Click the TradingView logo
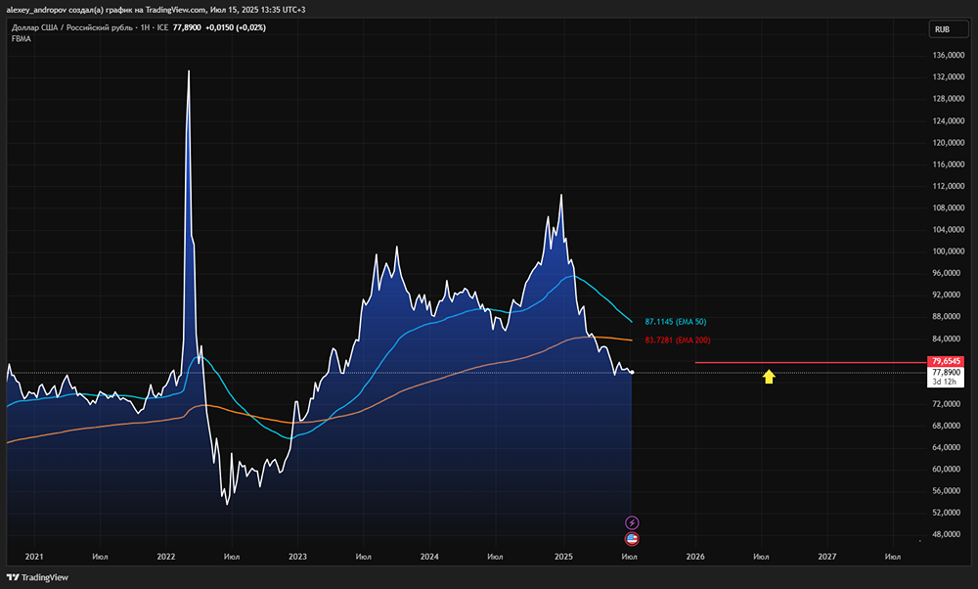This screenshot has height=589, width=978. [x=37, y=577]
